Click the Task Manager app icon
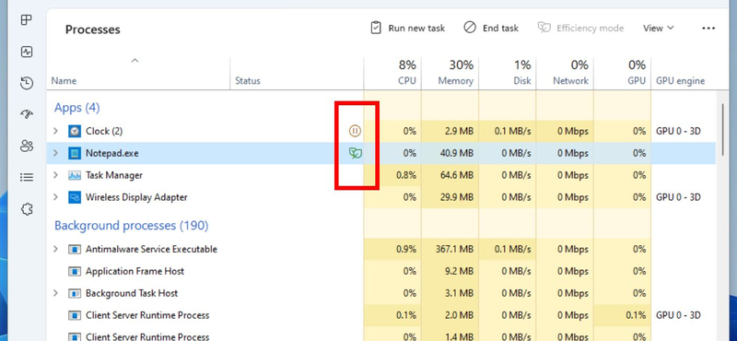The width and height of the screenshot is (737, 341). tap(75, 175)
